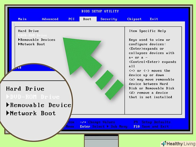Image resolution: width=196 pixels, height=147 pixels.
Task: Click the '<d> remove a device' help line
Action: (149, 93)
